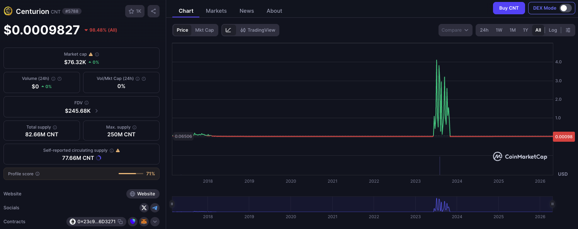Expand more contracts chevron
The height and width of the screenshot is (229, 578).
coord(155,222)
